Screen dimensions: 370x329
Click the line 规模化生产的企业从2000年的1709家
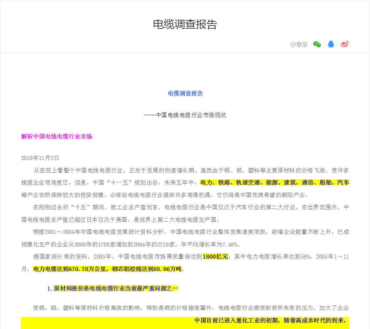click(131, 244)
